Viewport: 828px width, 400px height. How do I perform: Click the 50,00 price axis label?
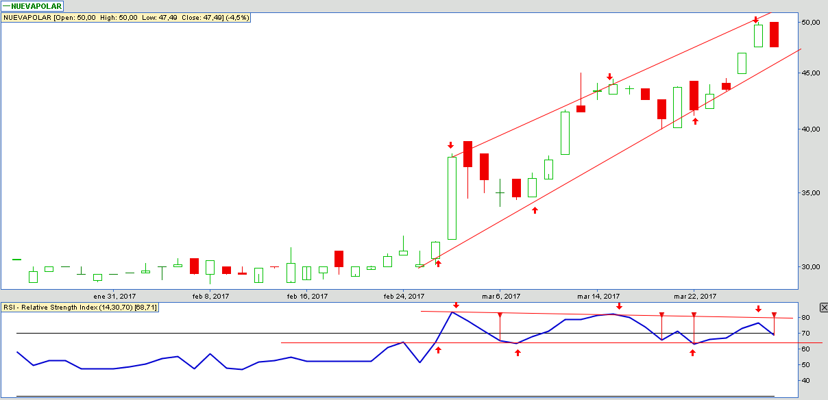point(811,23)
